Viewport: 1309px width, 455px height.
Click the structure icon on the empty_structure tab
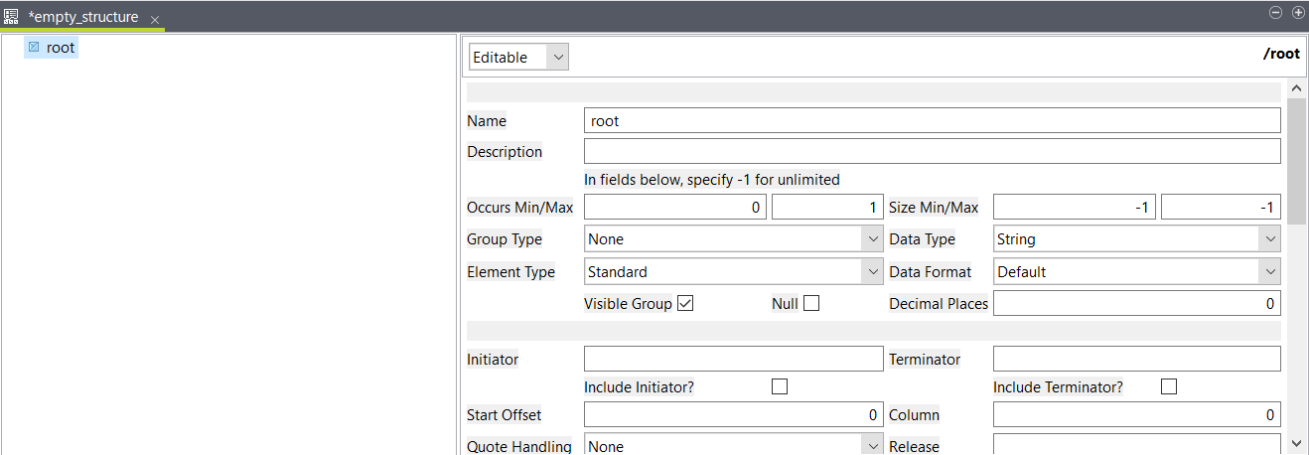tap(12, 17)
